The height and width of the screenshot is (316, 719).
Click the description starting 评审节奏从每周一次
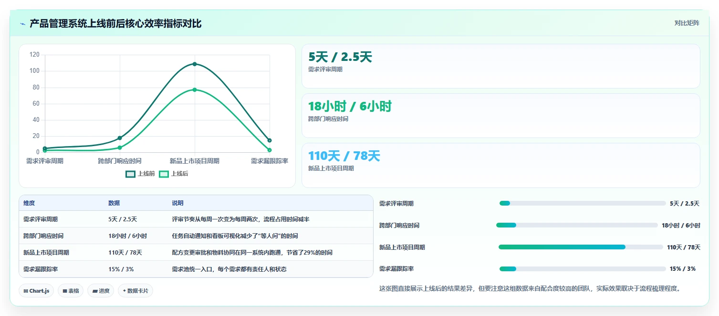coord(241,219)
